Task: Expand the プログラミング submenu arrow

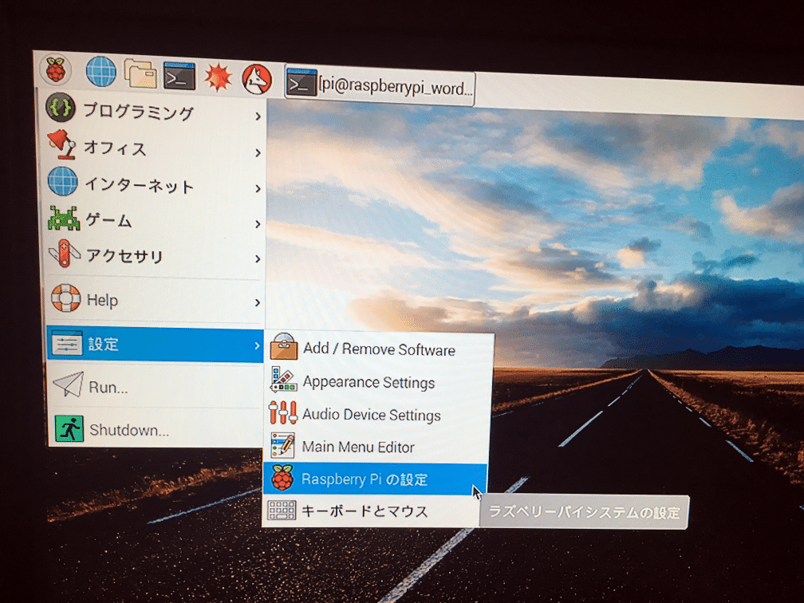Action: tap(258, 117)
